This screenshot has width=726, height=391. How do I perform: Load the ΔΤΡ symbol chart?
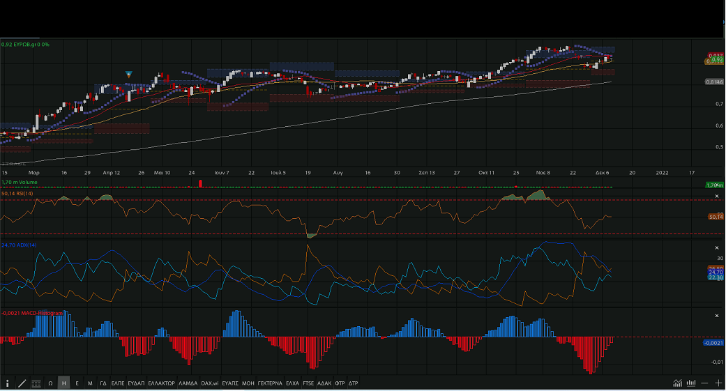tap(353, 383)
